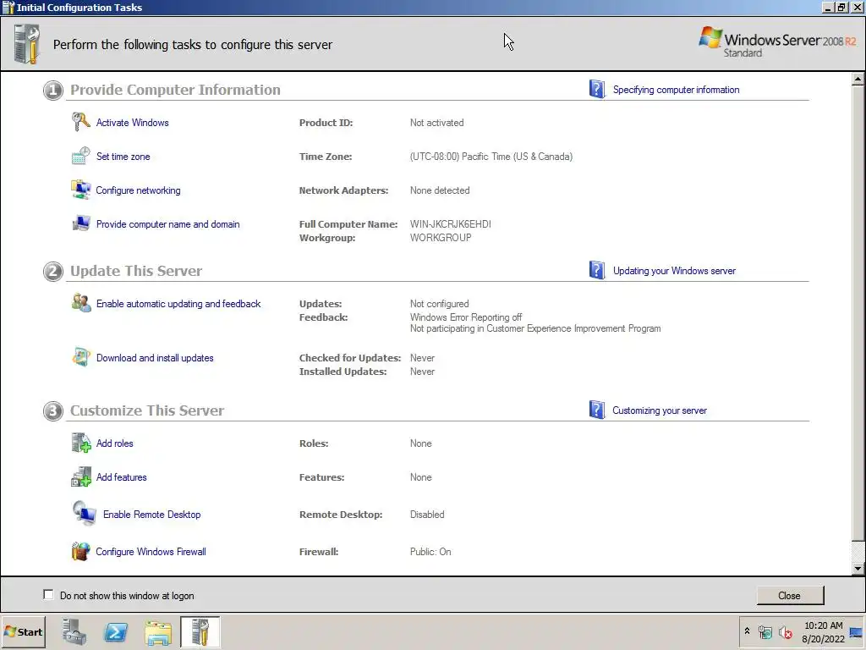Click help icon beside Specifying computer information
The height and width of the screenshot is (650, 866).
(596, 89)
